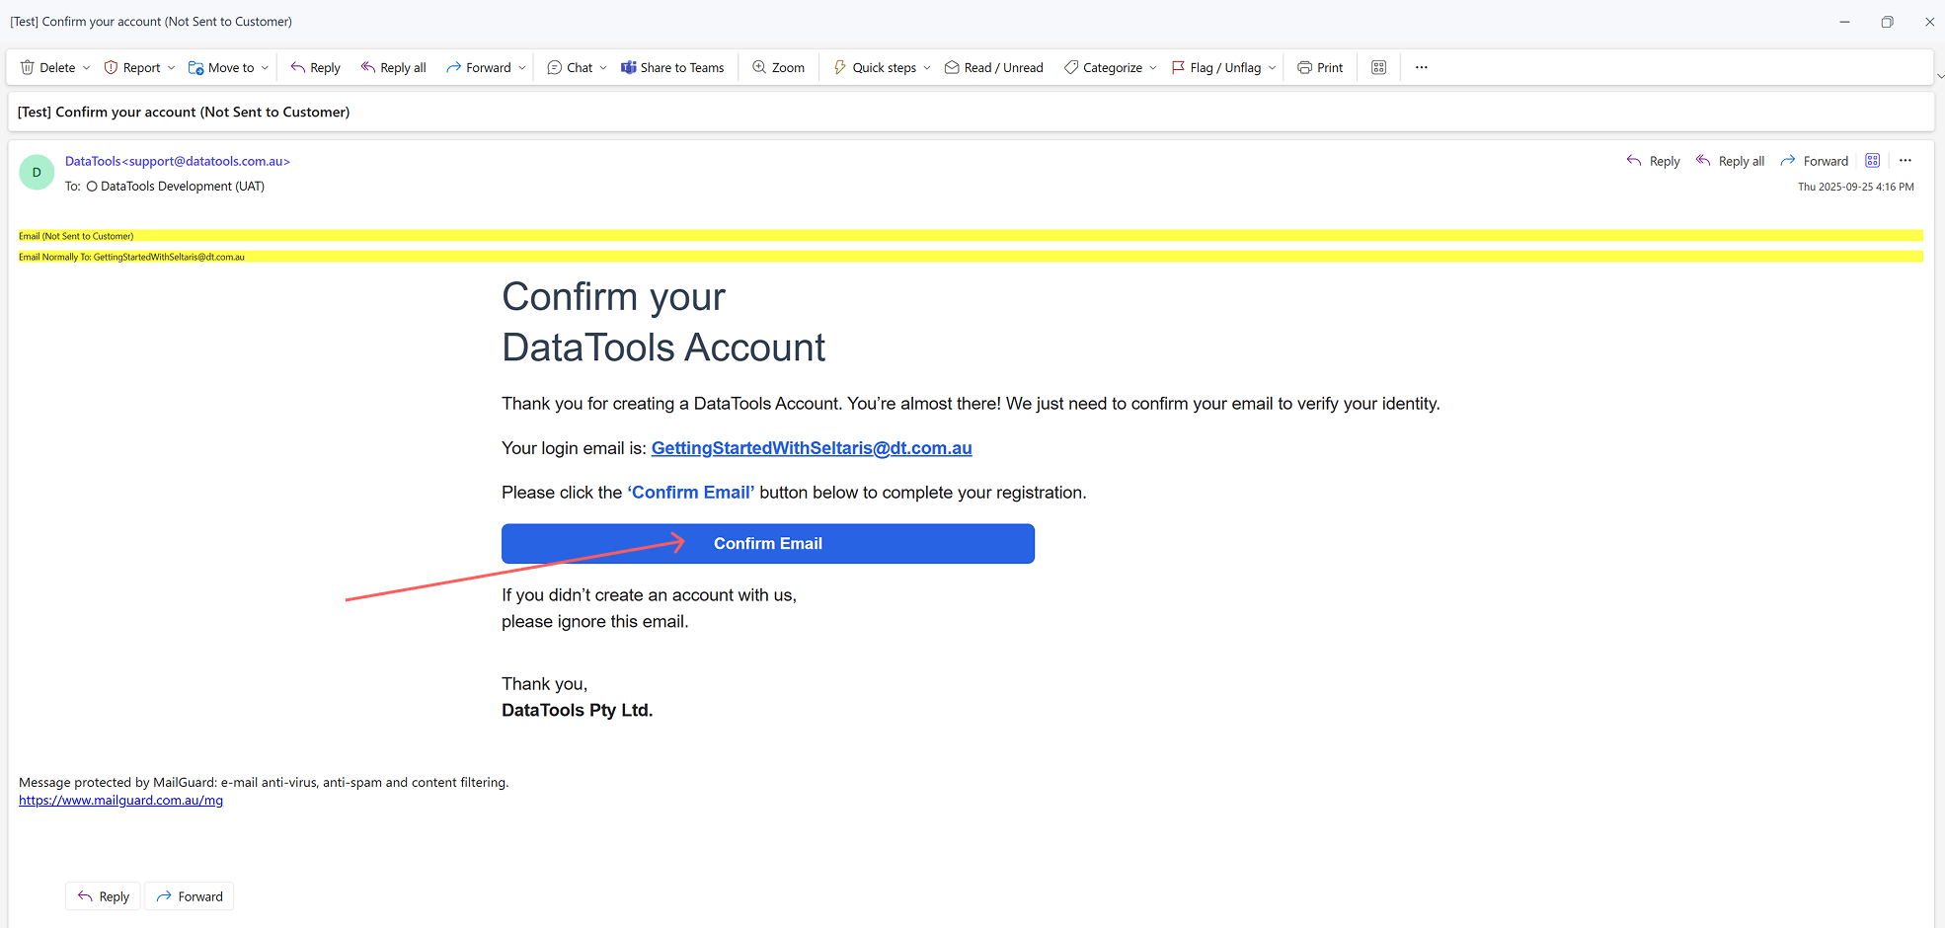
Task: Toggle Read / Unread status
Action: [993, 67]
